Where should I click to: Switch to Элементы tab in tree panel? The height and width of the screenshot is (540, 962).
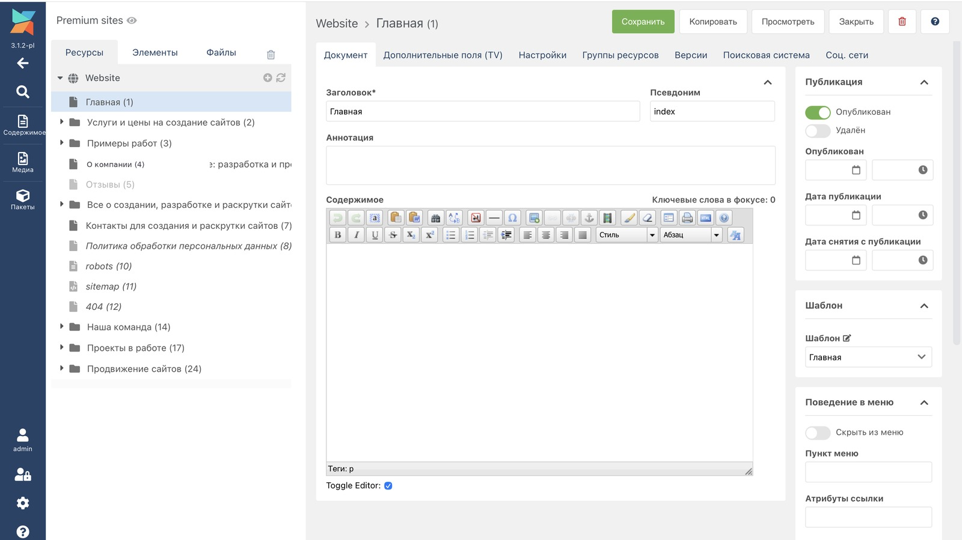[155, 53]
